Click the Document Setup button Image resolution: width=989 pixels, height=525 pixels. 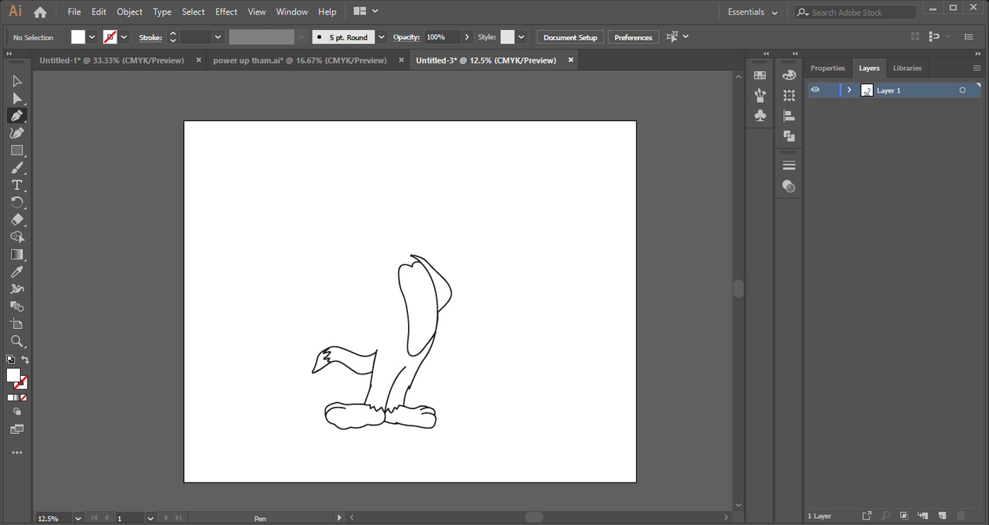[570, 37]
